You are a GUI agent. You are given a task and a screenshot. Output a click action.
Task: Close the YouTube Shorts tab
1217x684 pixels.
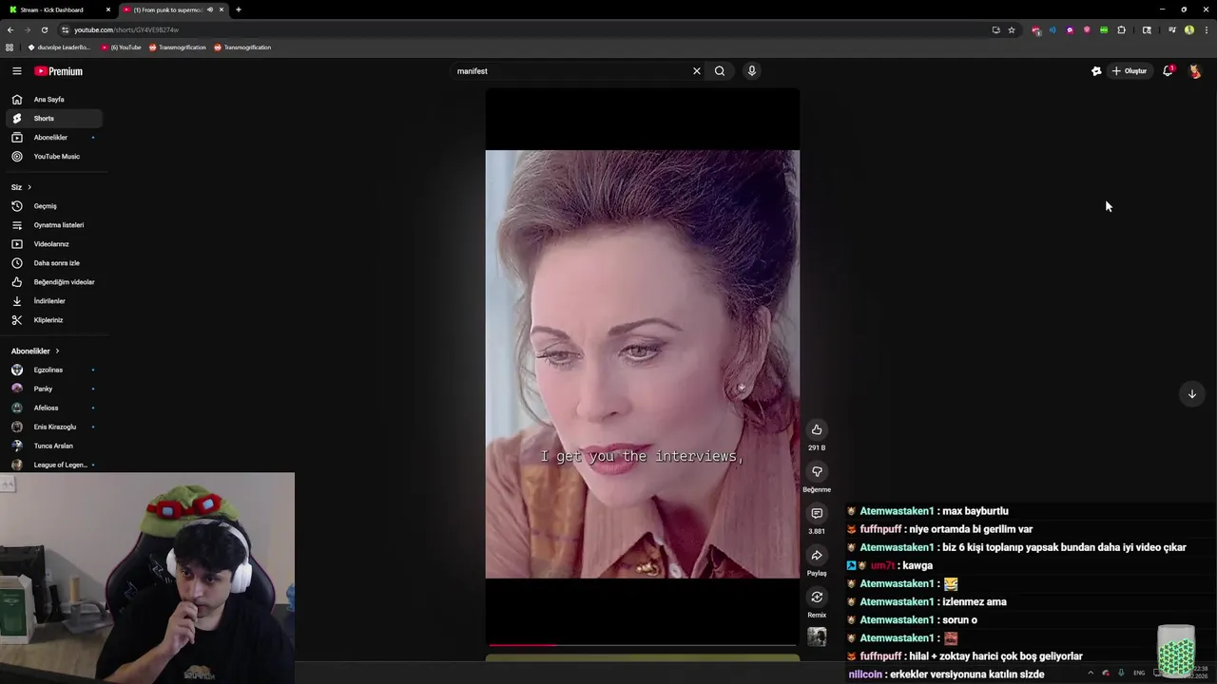222,9
